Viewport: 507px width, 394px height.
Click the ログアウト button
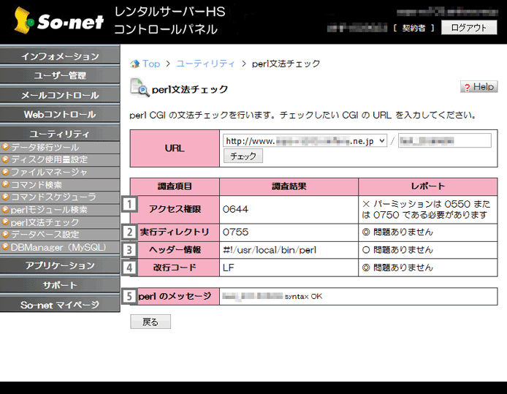(x=469, y=28)
